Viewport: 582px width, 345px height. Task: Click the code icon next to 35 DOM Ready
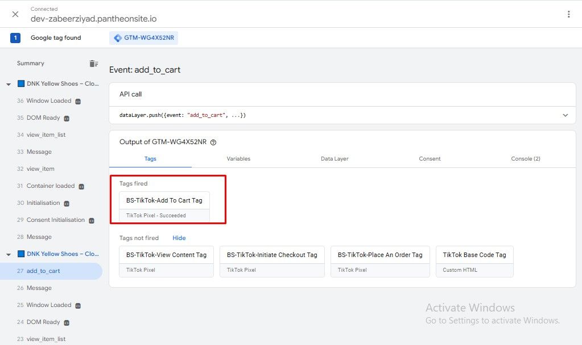click(67, 119)
